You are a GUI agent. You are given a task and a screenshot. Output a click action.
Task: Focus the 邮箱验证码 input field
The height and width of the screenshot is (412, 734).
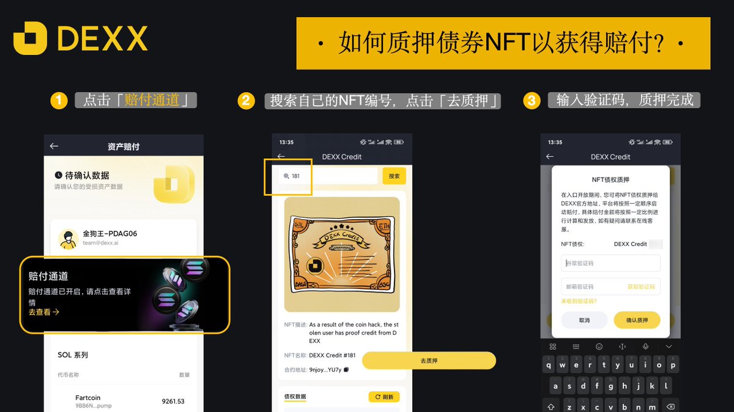(610, 286)
